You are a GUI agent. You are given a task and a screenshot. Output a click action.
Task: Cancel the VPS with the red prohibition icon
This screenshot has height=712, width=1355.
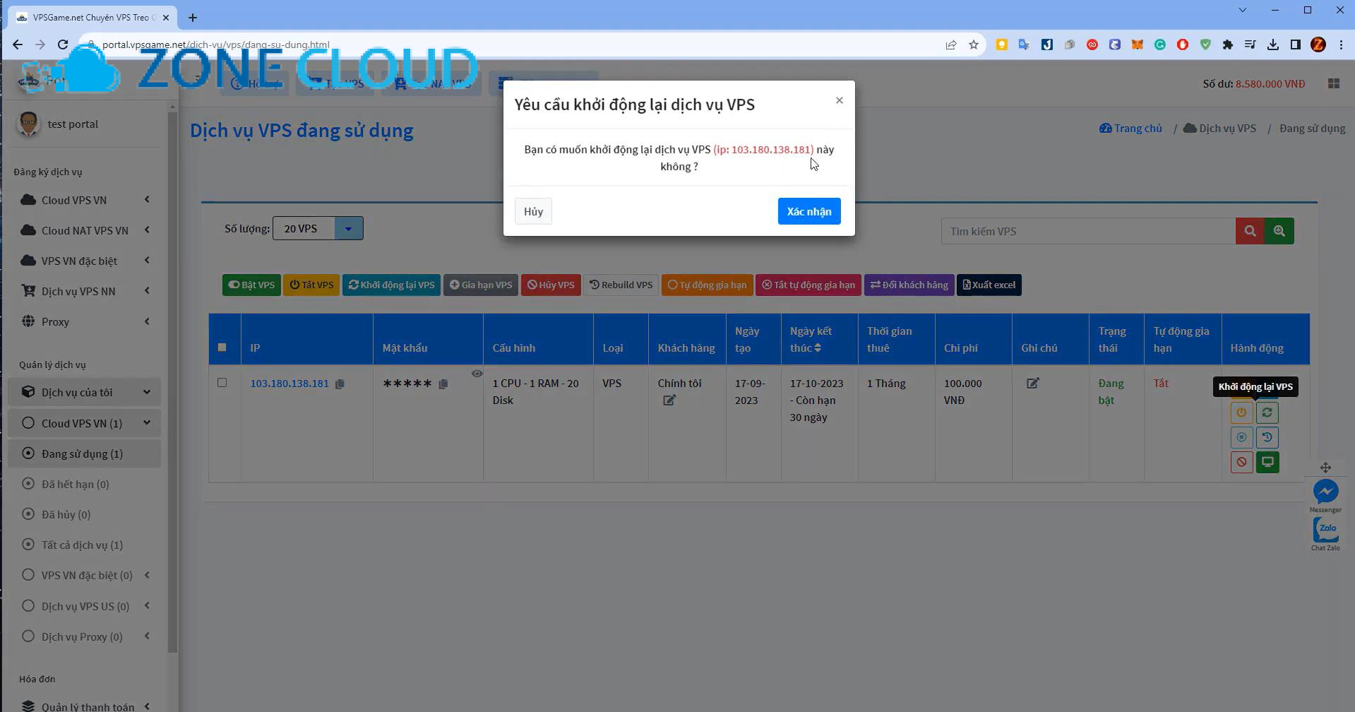click(1241, 462)
